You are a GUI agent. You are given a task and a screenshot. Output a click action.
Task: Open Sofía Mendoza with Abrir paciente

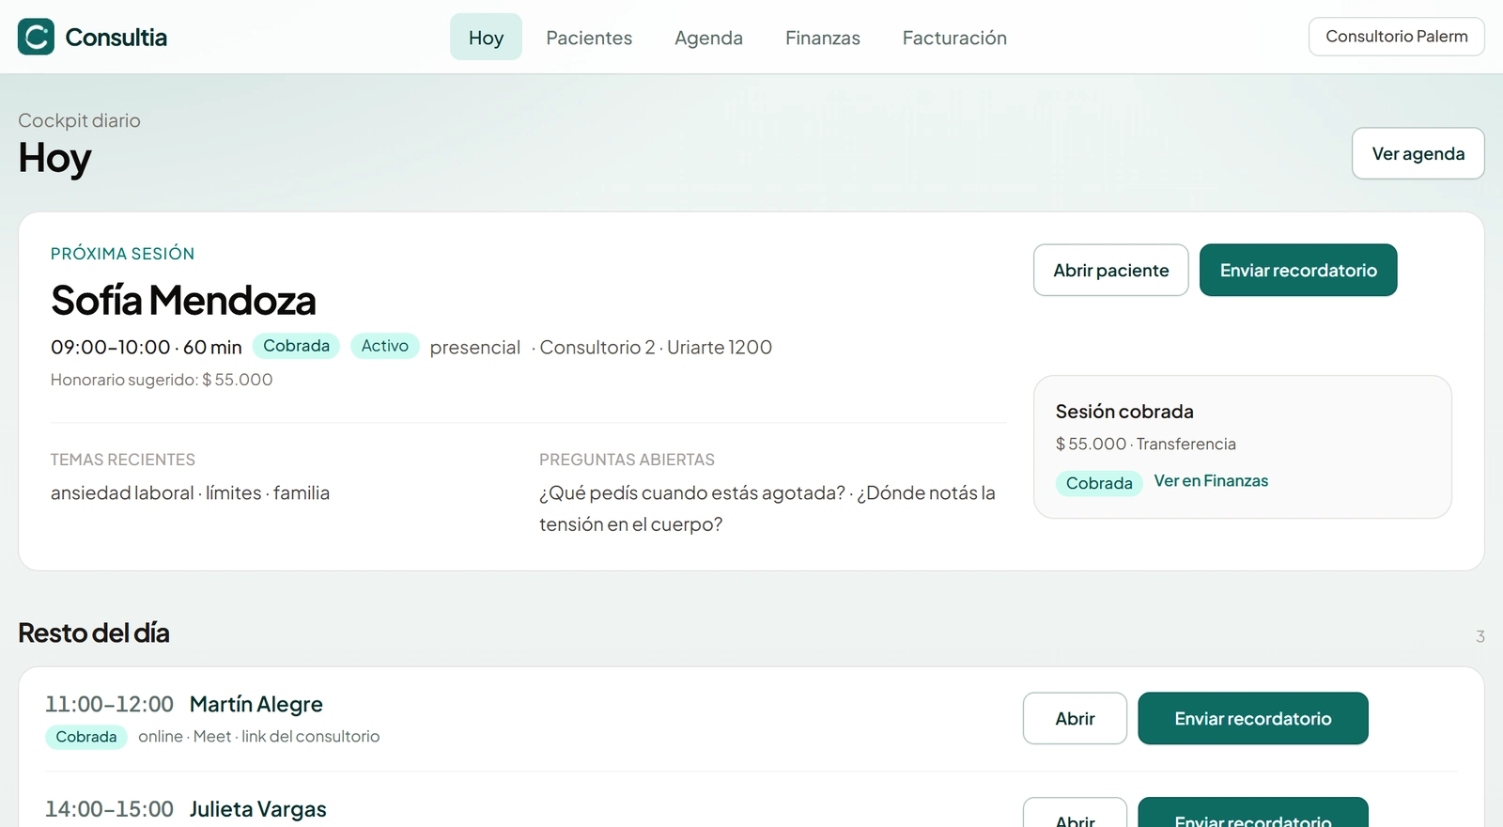(1111, 271)
